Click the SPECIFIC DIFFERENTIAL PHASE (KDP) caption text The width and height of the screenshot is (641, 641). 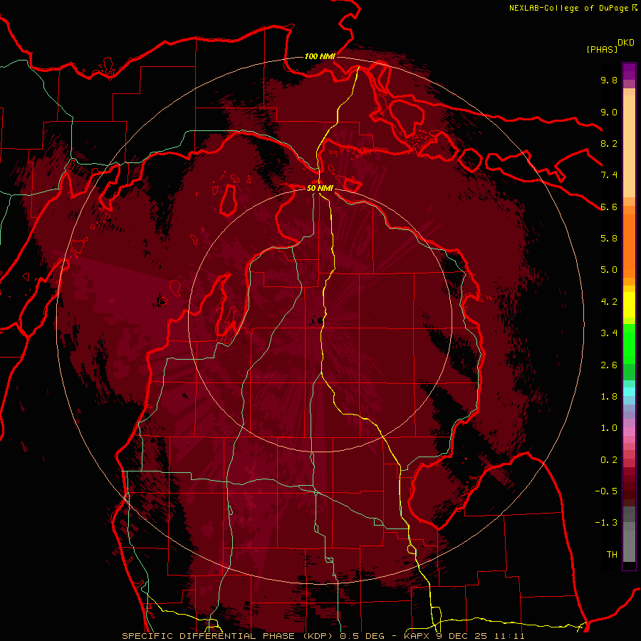(x=227, y=636)
